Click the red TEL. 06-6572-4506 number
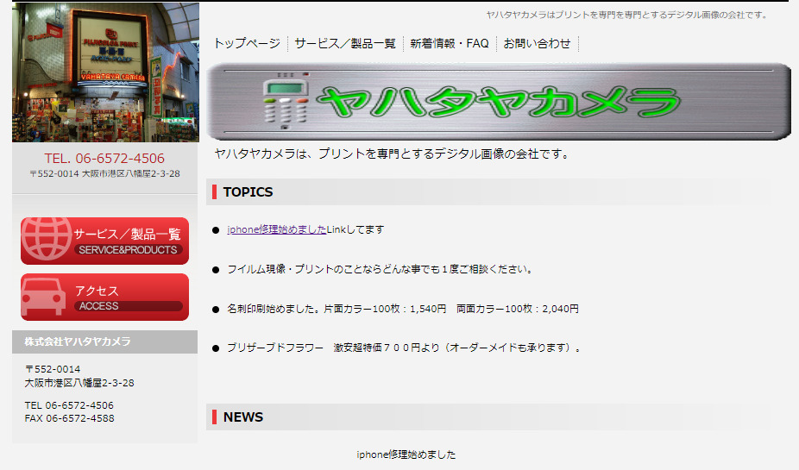799x470 pixels. [x=104, y=158]
